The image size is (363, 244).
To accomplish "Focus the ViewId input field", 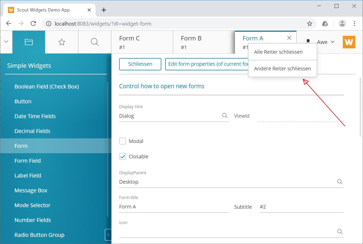I will point(301,116).
